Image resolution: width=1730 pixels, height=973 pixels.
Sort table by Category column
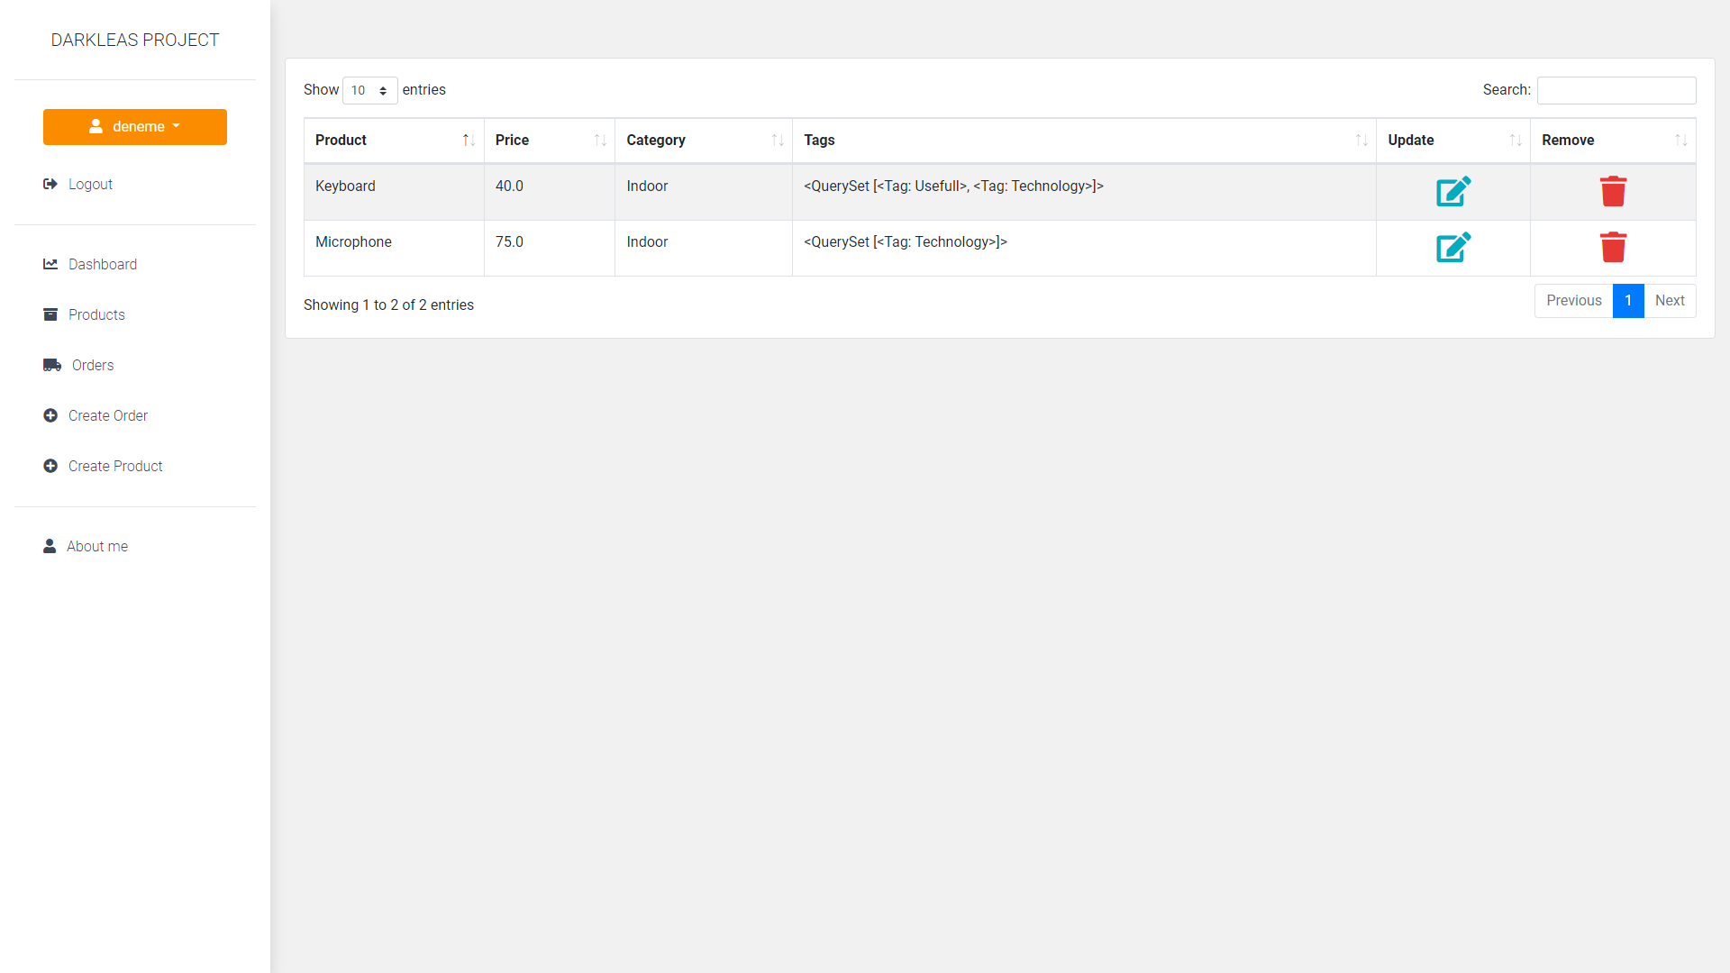pos(703,141)
